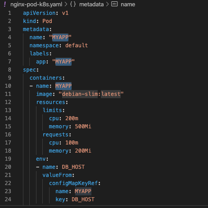Click the string symbol icon before name
Screen dimensions: 208x208
[x=114, y=4]
